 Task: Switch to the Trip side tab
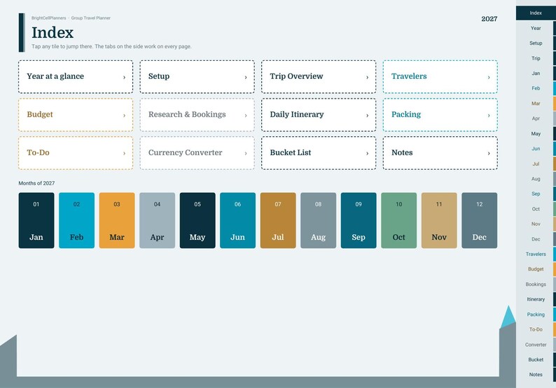tap(536, 59)
